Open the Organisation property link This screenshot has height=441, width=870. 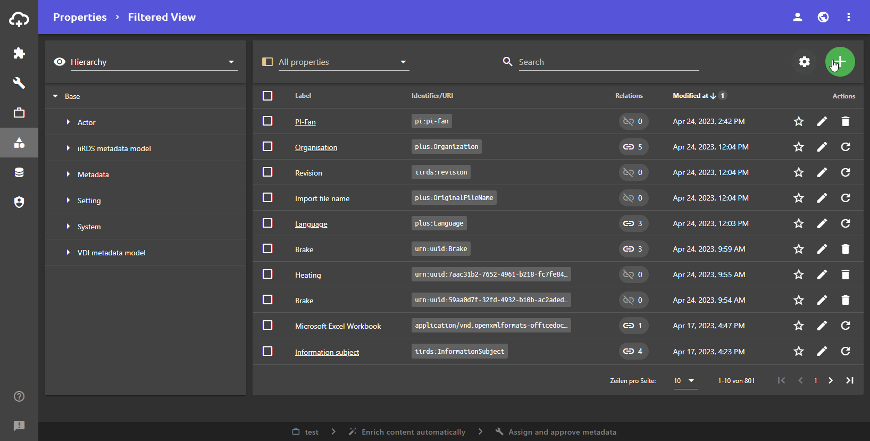point(316,147)
